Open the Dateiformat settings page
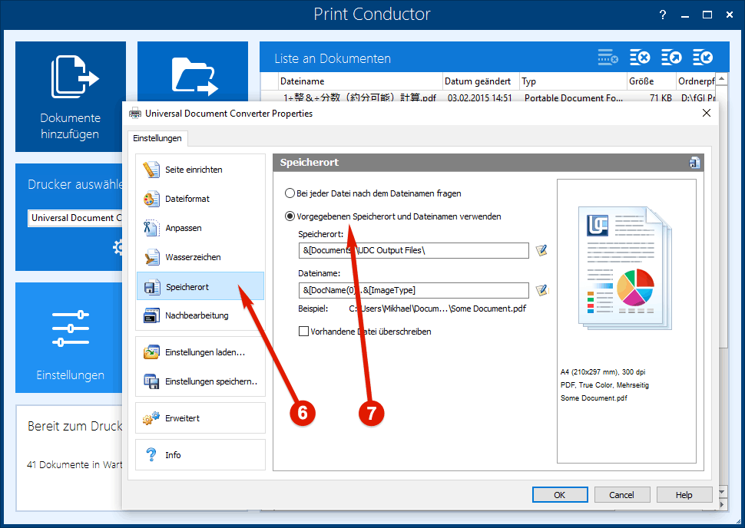Viewport: 745px width, 528px height. click(x=200, y=199)
